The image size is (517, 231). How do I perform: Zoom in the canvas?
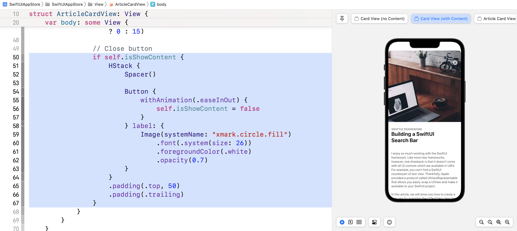(x=507, y=222)
